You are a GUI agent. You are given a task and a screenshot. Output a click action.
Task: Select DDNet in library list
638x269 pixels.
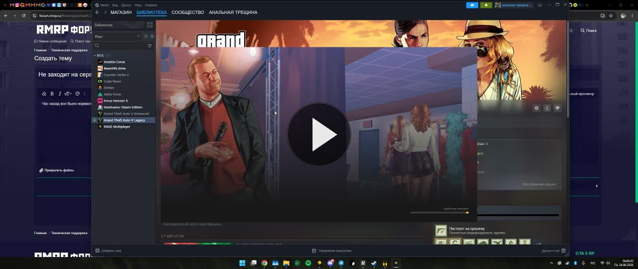point(109,88)
